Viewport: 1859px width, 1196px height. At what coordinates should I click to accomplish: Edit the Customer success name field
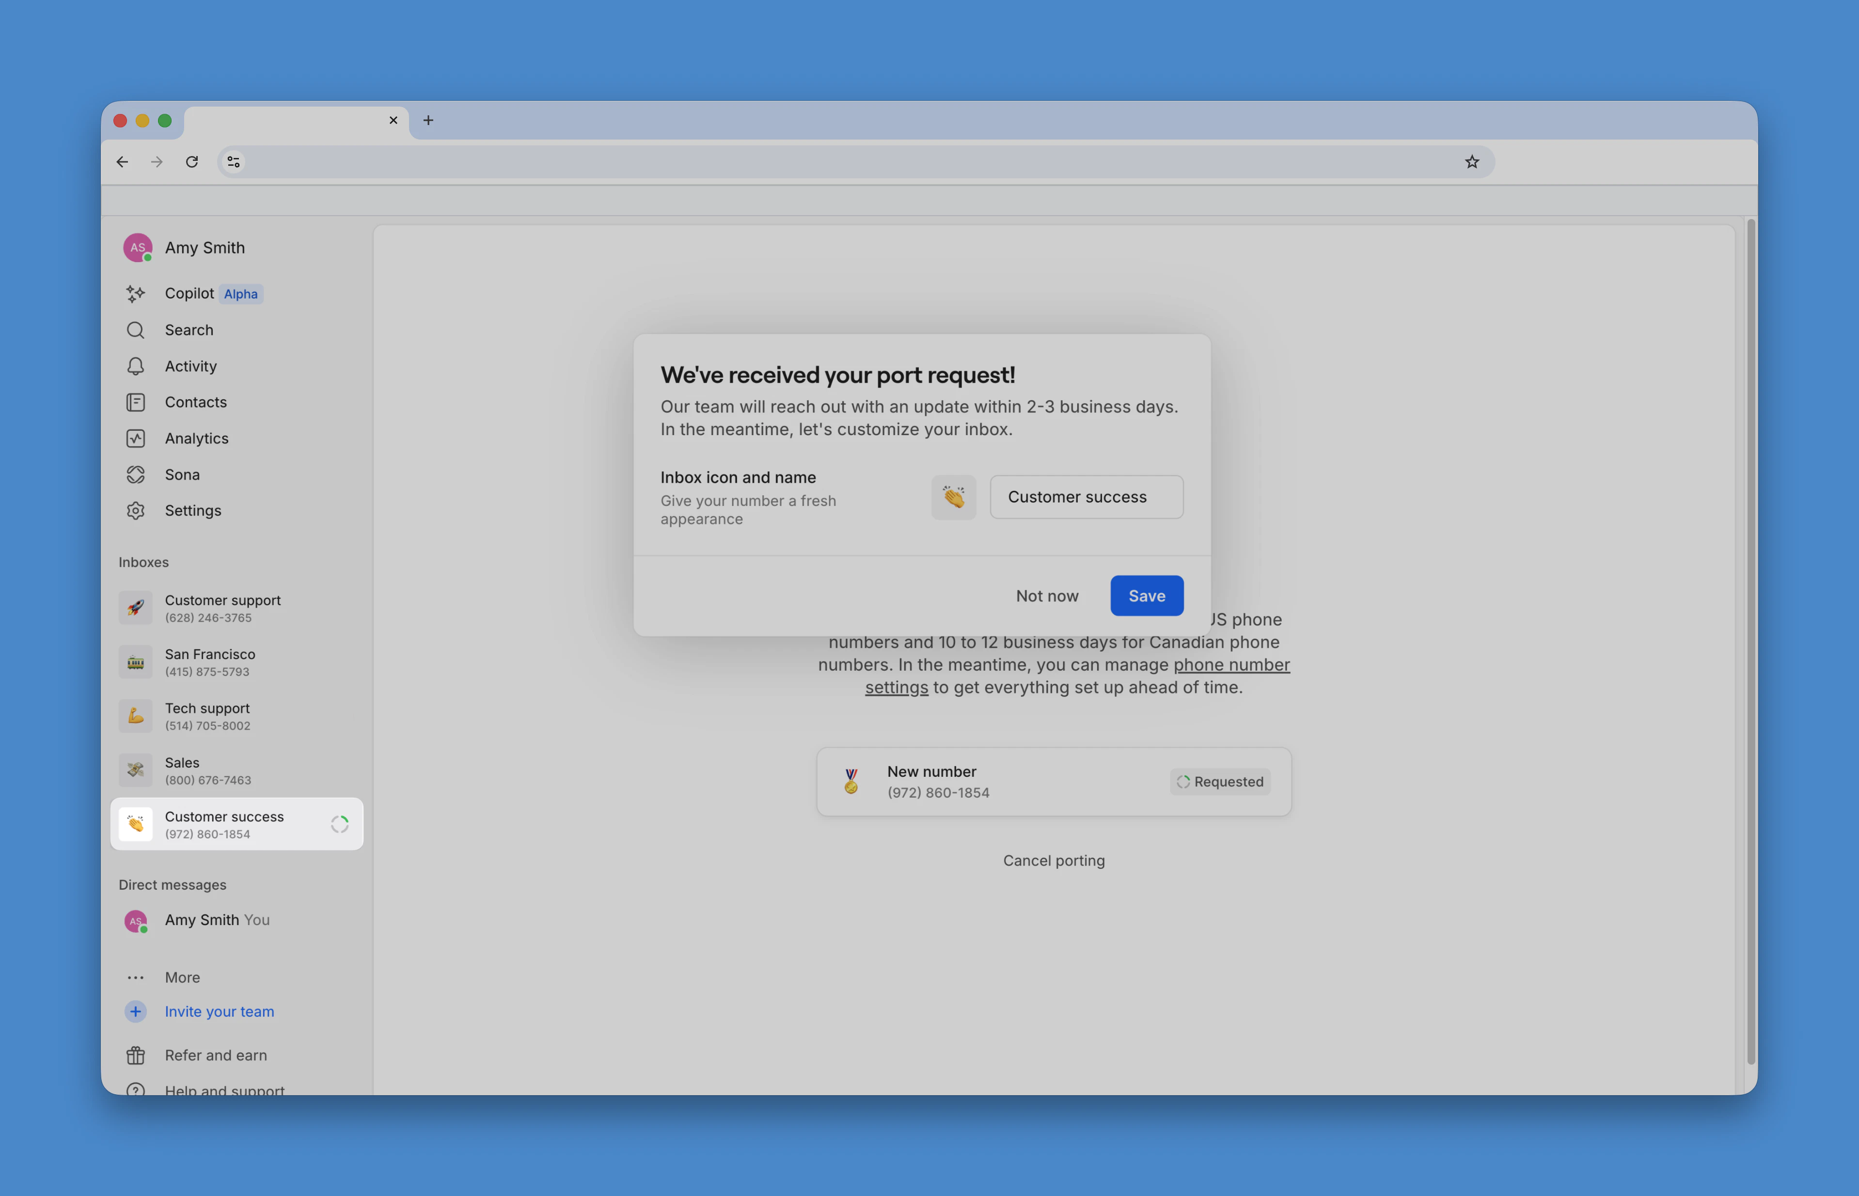click(1087, 497)
